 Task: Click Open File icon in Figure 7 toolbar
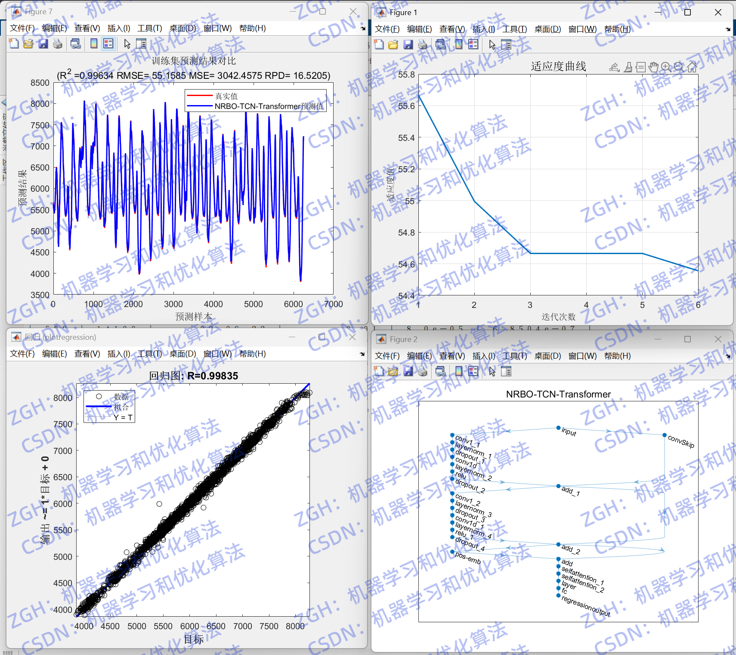coord(28,43)
